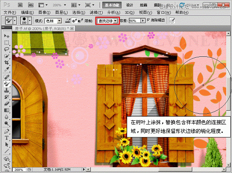
Task: Click the horizontal scrollbar right arrow
Action: click(x=224, y=170)
